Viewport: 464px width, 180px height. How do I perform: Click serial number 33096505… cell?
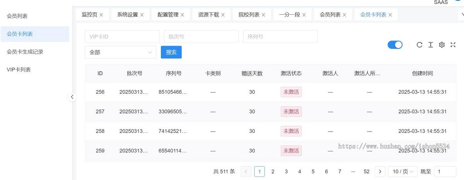click(x=173, y=111)
